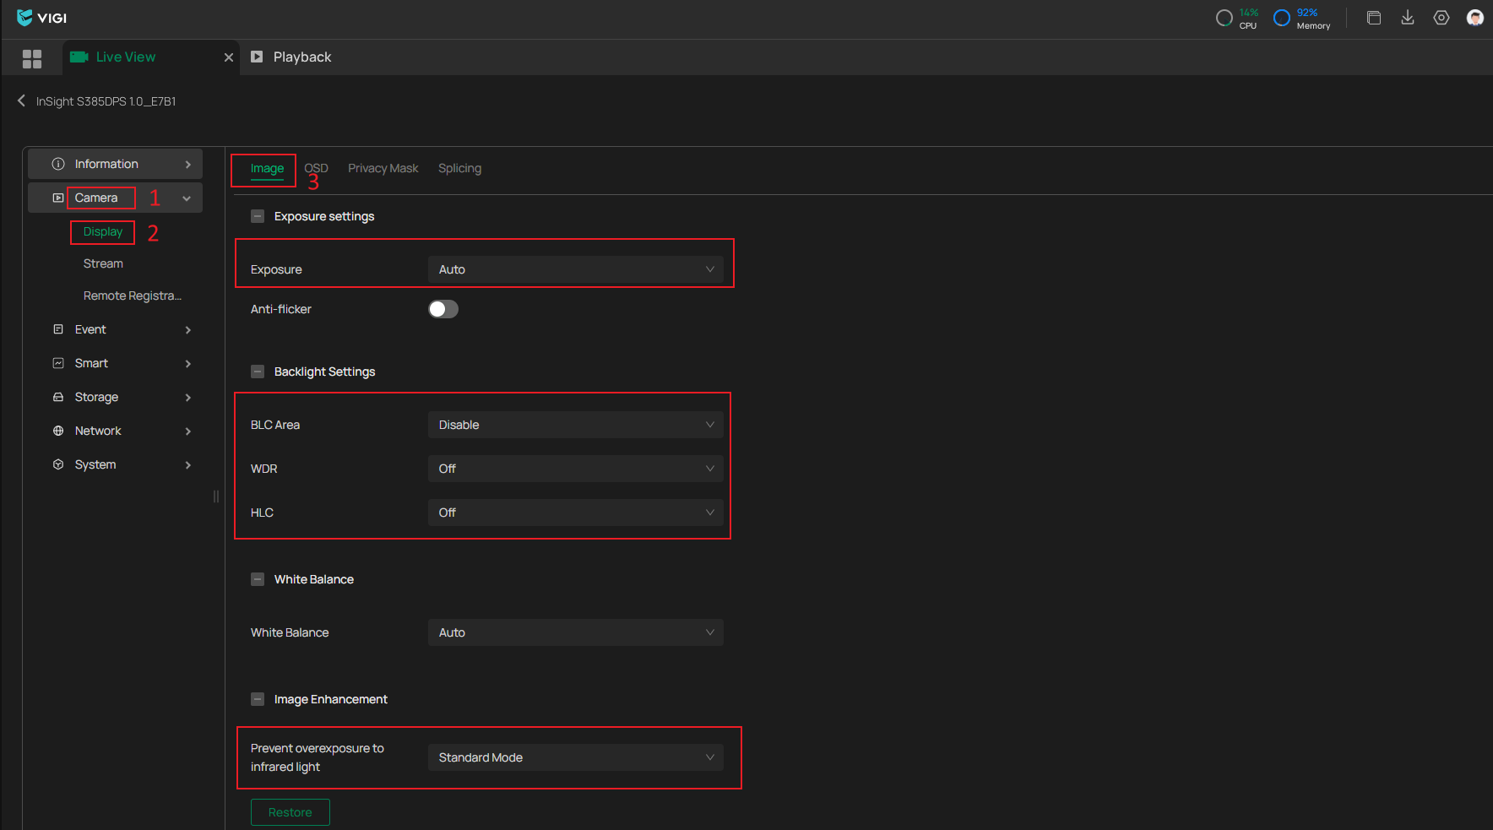
Task: Click the VIGI logo
Action: [x=41, y=18]
